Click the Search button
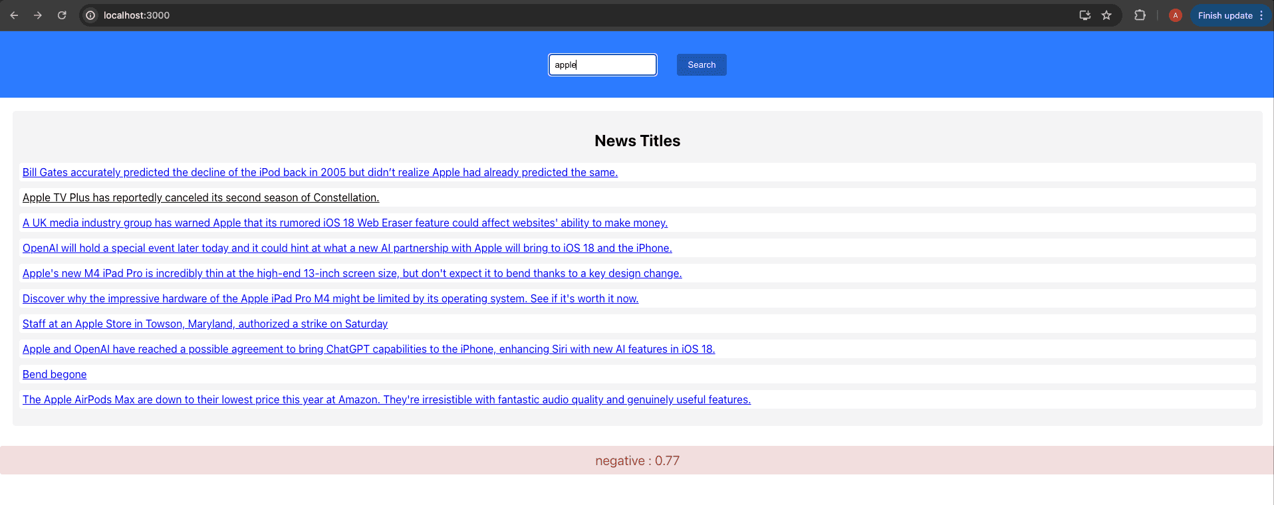 pos(701,64)
